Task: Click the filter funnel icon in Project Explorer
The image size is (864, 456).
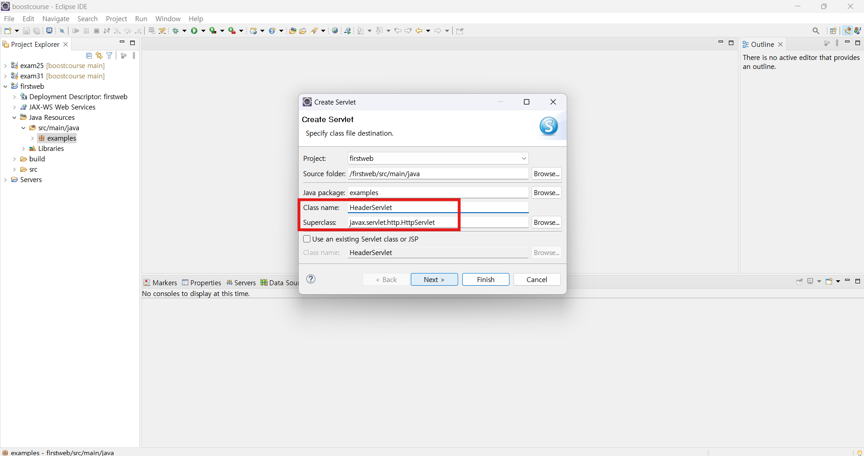Action: click(x=109, y=55)
